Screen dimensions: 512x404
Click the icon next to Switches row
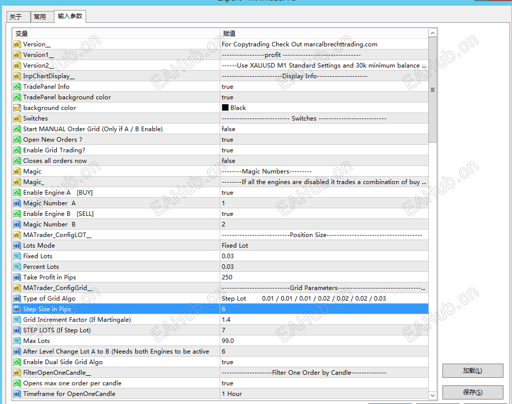[17, 119]
